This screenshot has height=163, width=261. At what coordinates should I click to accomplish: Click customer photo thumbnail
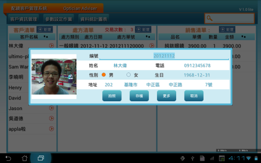54,77
